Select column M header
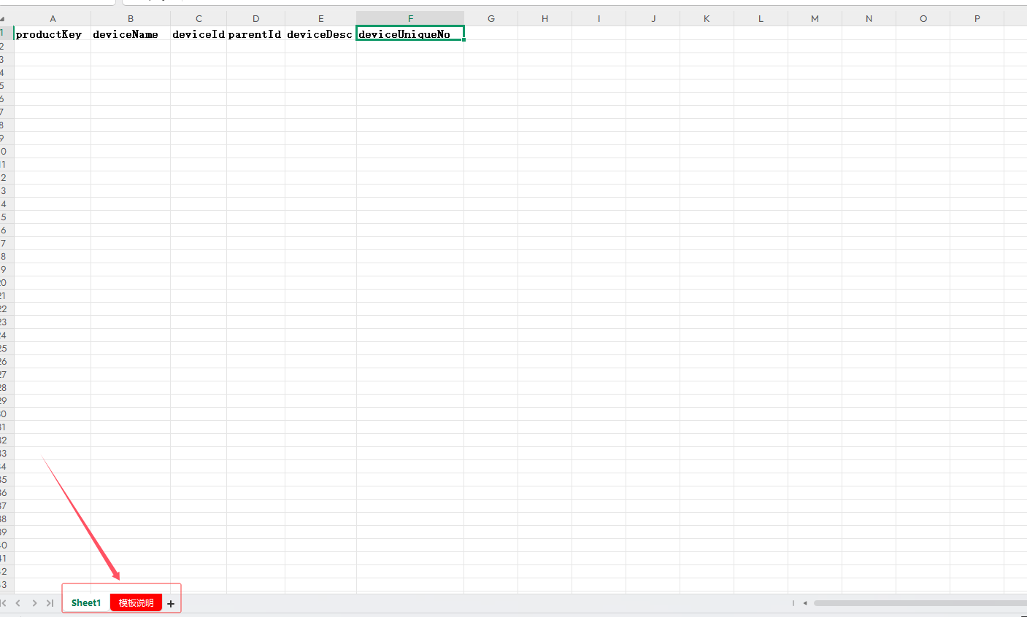Image resolution: width=1027 pixels, height=617 pixels. [x=815, y=18]
